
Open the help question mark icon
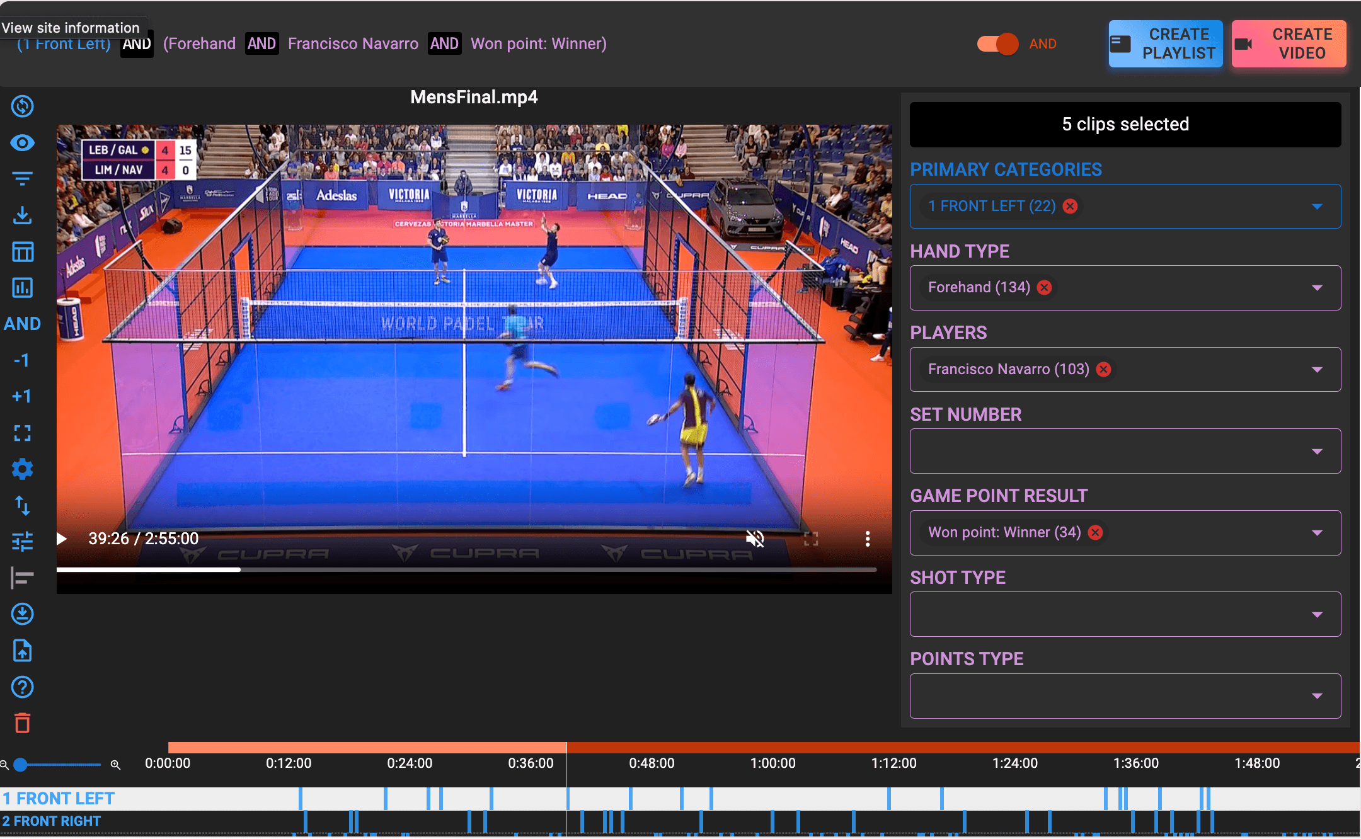(x=23, y=687)
